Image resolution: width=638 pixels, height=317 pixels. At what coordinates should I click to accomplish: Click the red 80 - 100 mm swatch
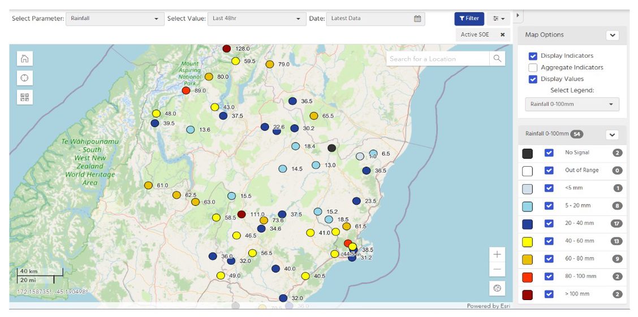tap(527, 277)
